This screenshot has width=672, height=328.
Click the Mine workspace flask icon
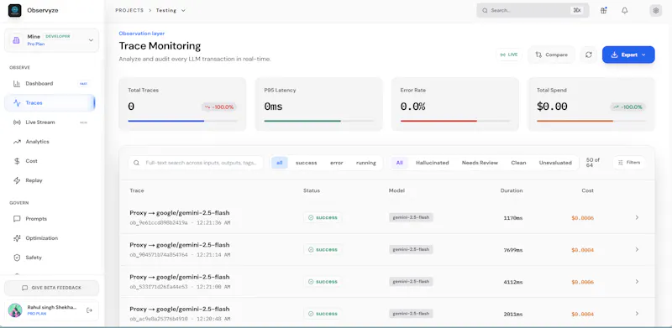(16, 40)
